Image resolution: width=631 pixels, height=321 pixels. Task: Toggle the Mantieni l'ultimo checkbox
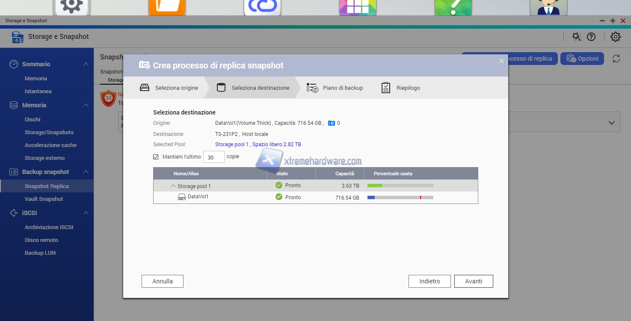(x=156, y=157)
